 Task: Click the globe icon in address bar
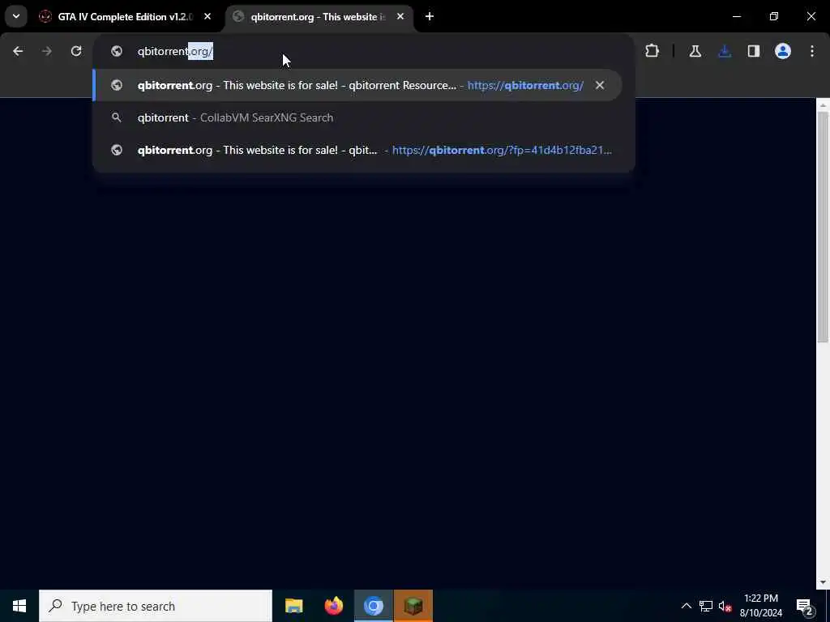(117, 51)
